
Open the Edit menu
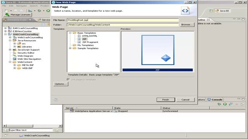click(11, 6)
